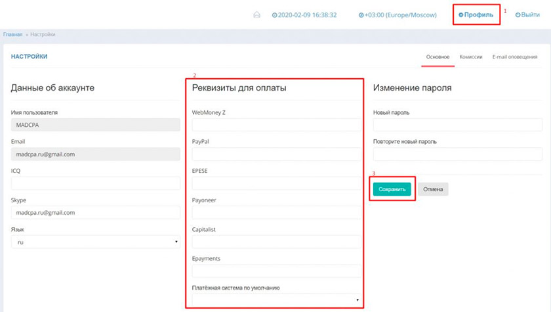Viewport: 551px width, 312px height.
Task: Focus the Повторите новый пароль field
Action: (458, 154)
